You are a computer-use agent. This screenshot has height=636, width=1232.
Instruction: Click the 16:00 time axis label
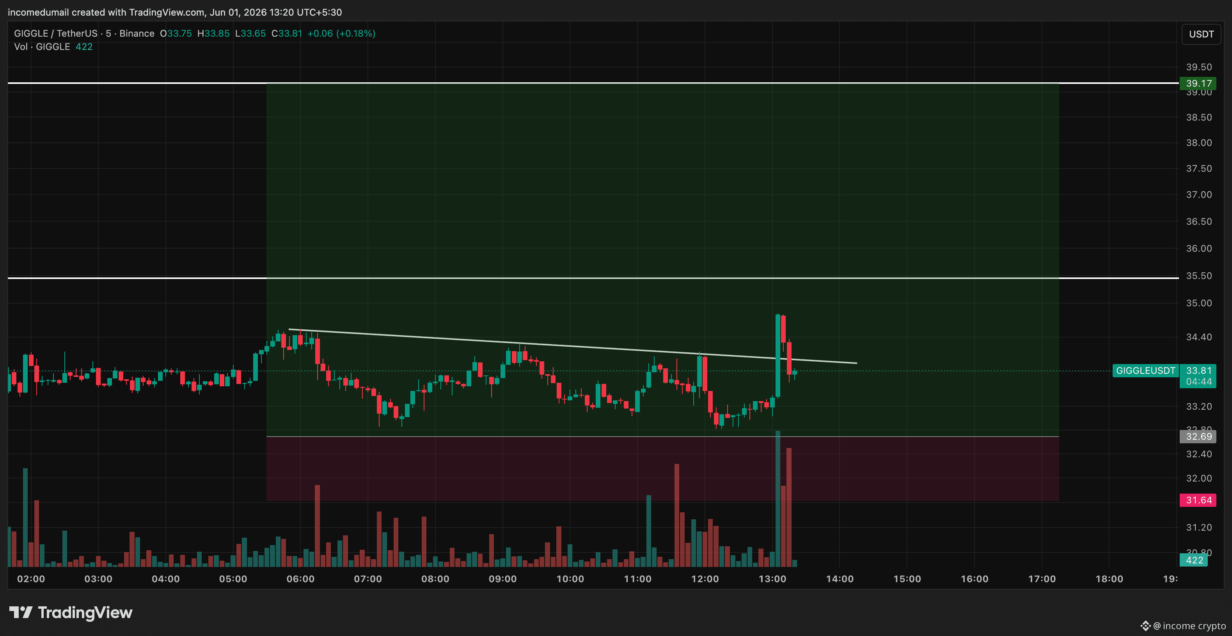point(975,579)
